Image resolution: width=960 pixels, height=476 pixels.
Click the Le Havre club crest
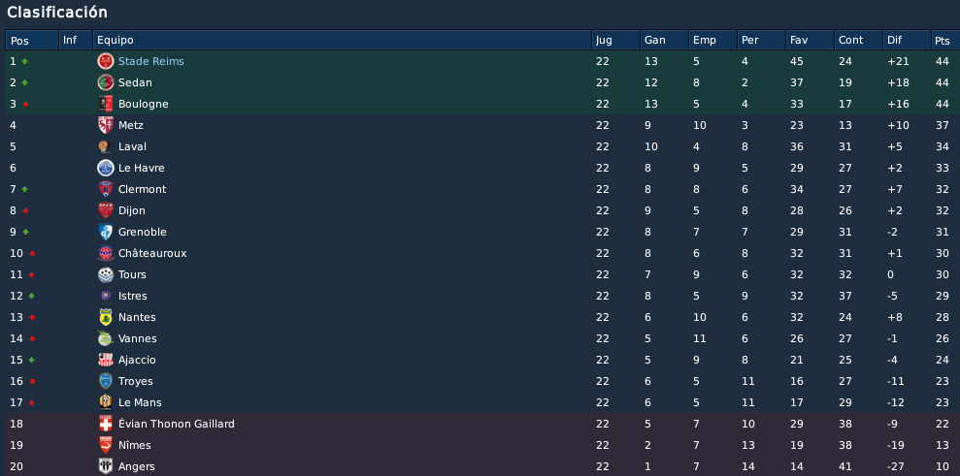click(105, 168)
